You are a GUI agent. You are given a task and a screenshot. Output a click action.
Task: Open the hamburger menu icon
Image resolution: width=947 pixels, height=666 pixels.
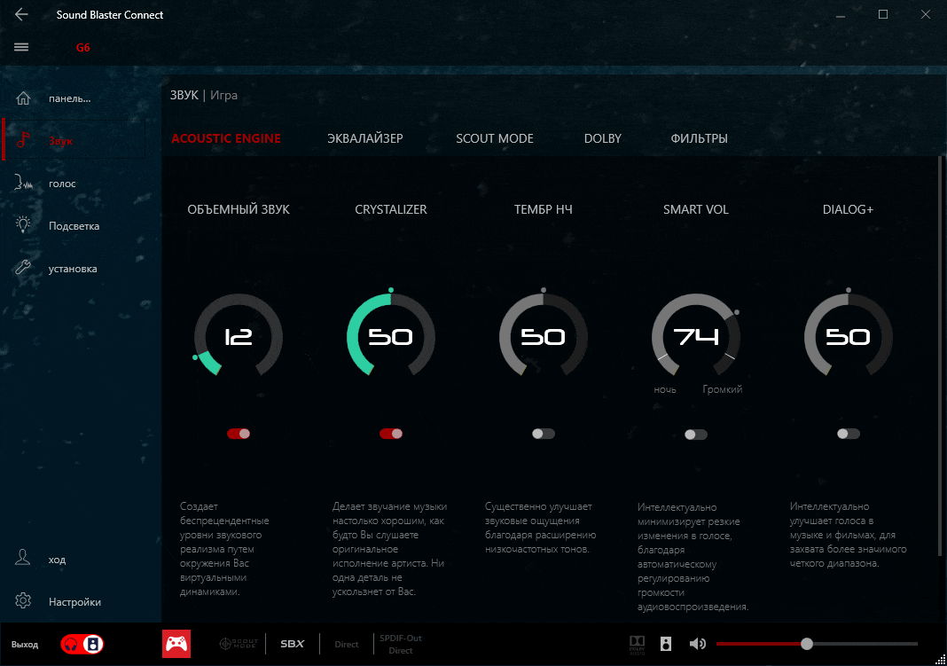21,47
